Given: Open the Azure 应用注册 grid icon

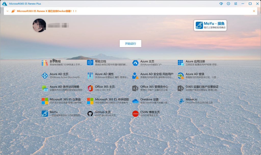Looking at the screenshot, I should [181, 63].
